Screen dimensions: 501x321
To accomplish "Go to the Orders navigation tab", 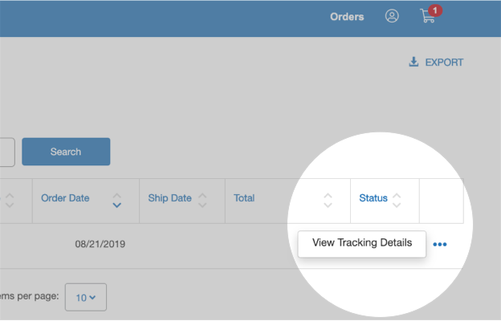I will pyautogui.click(x=347, y=17).
